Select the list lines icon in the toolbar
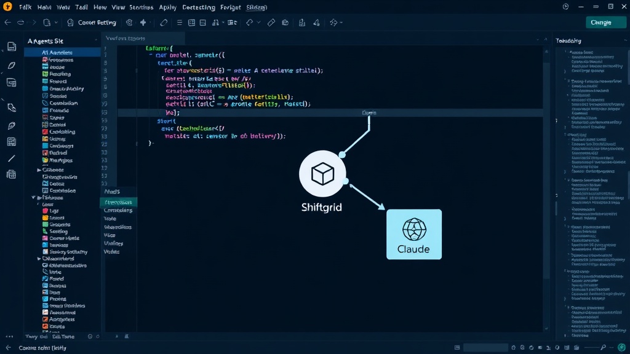This screenshot has height=354, width=630. pyautogui.click(x=179, y=23)
